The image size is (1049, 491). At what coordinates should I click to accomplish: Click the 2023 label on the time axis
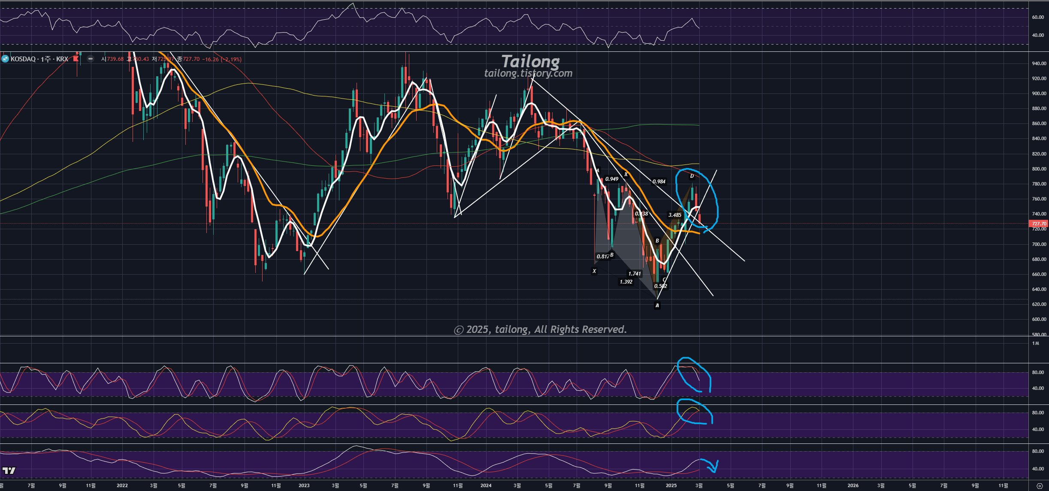[x=304, y=485]
